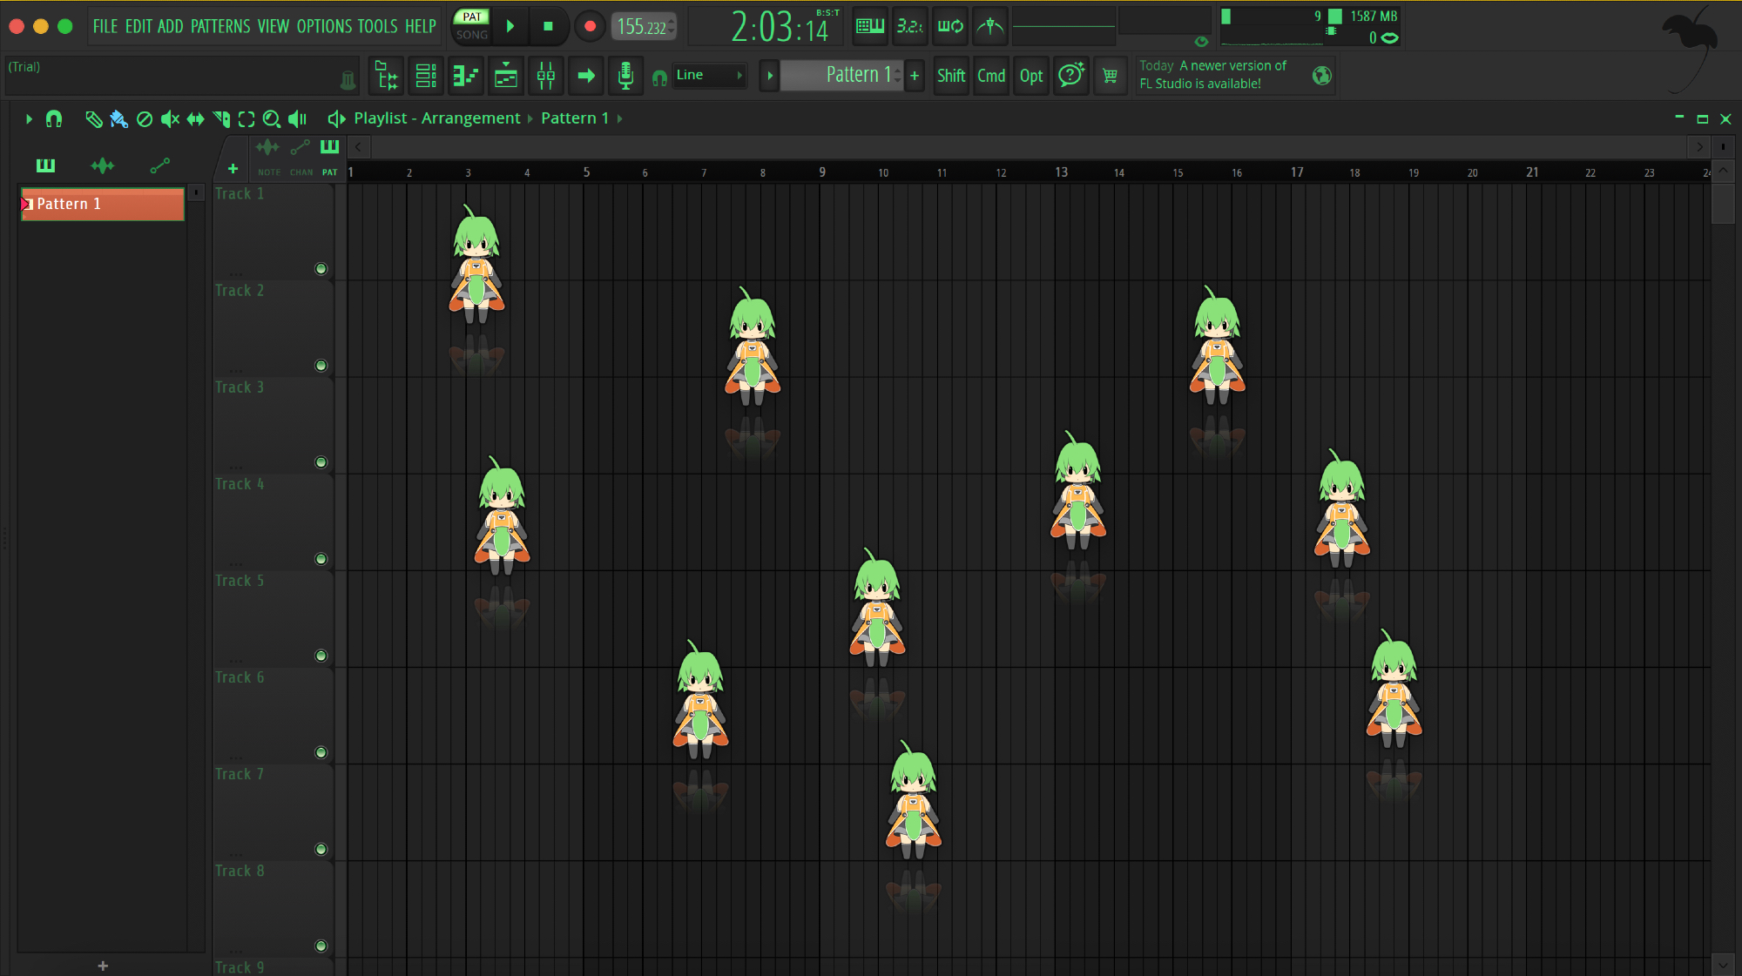
Task: Select the Slice tool in playlist
Action: click(221, 118)
